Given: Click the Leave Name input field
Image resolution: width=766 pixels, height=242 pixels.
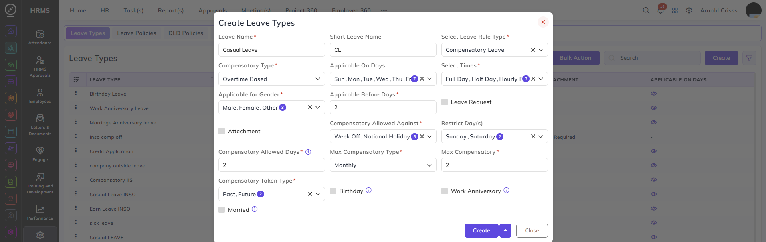Looking at the screenshot, I should (x=271, y=50).
